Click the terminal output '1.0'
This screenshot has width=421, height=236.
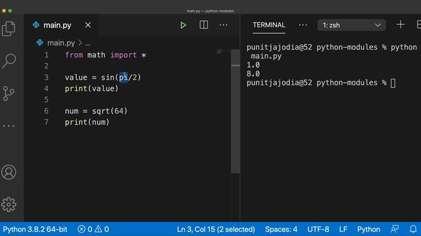pyautogui.click(x=253, y=65)
